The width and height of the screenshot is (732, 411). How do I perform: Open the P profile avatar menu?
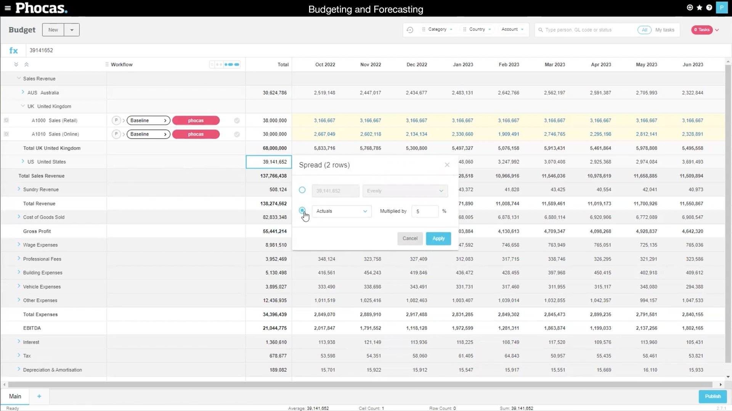point(722,8)
